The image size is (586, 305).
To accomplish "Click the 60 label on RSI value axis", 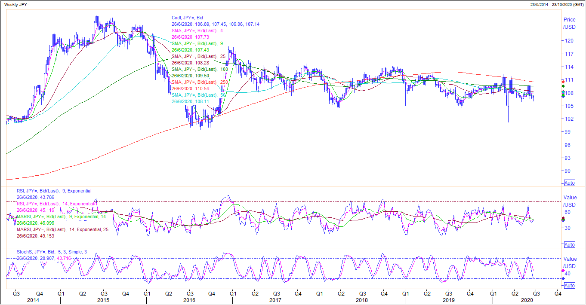I will click(567, 212).
